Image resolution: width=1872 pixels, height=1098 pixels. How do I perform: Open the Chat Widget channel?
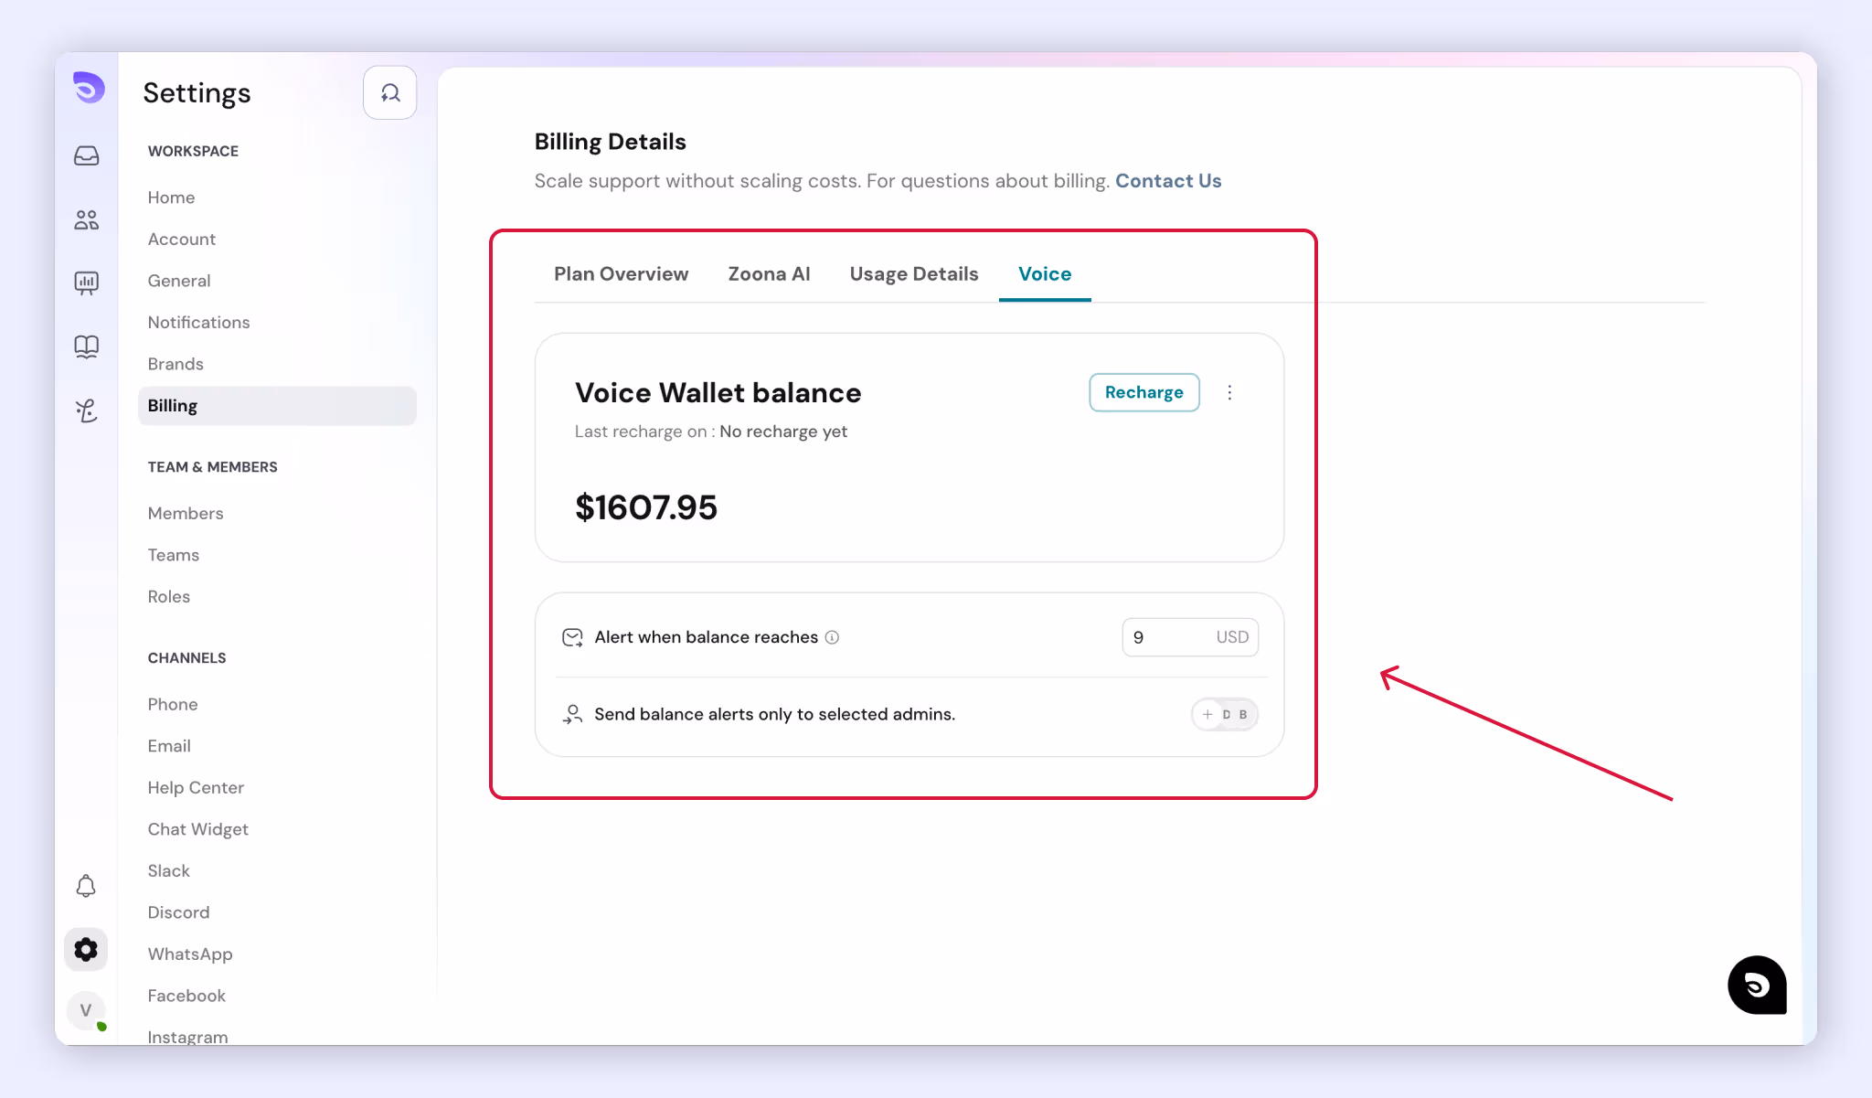click(198, 829)
